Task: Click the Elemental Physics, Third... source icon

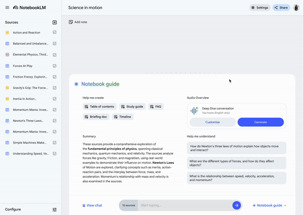Action: 7,55
